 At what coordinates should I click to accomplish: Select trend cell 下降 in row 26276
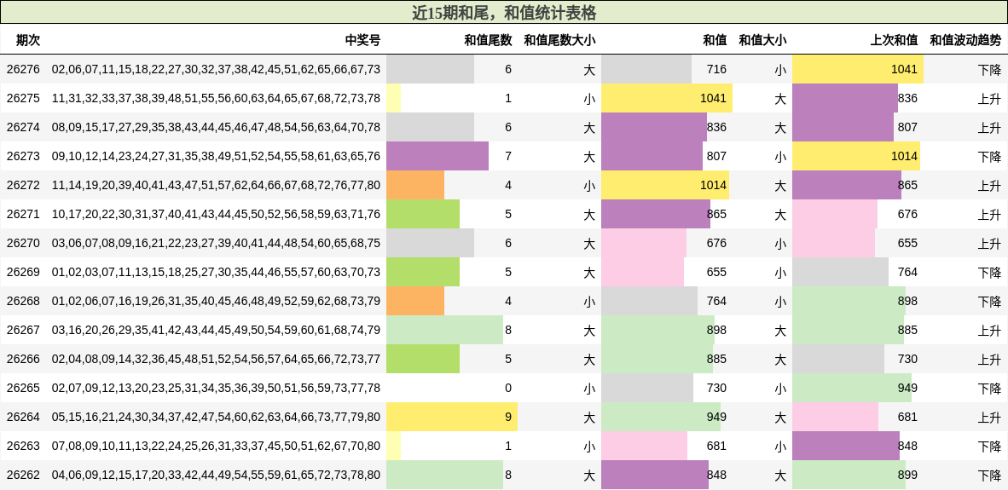[x=989, y=69]
